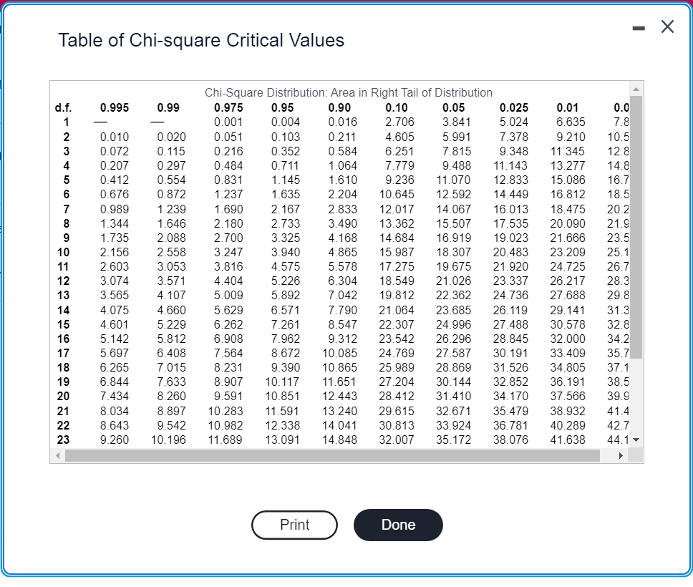This screenshot has height=587, width=693.
Task: Click the title Table of Chi-square Critical Values
Action: click(x=200, y=41)
